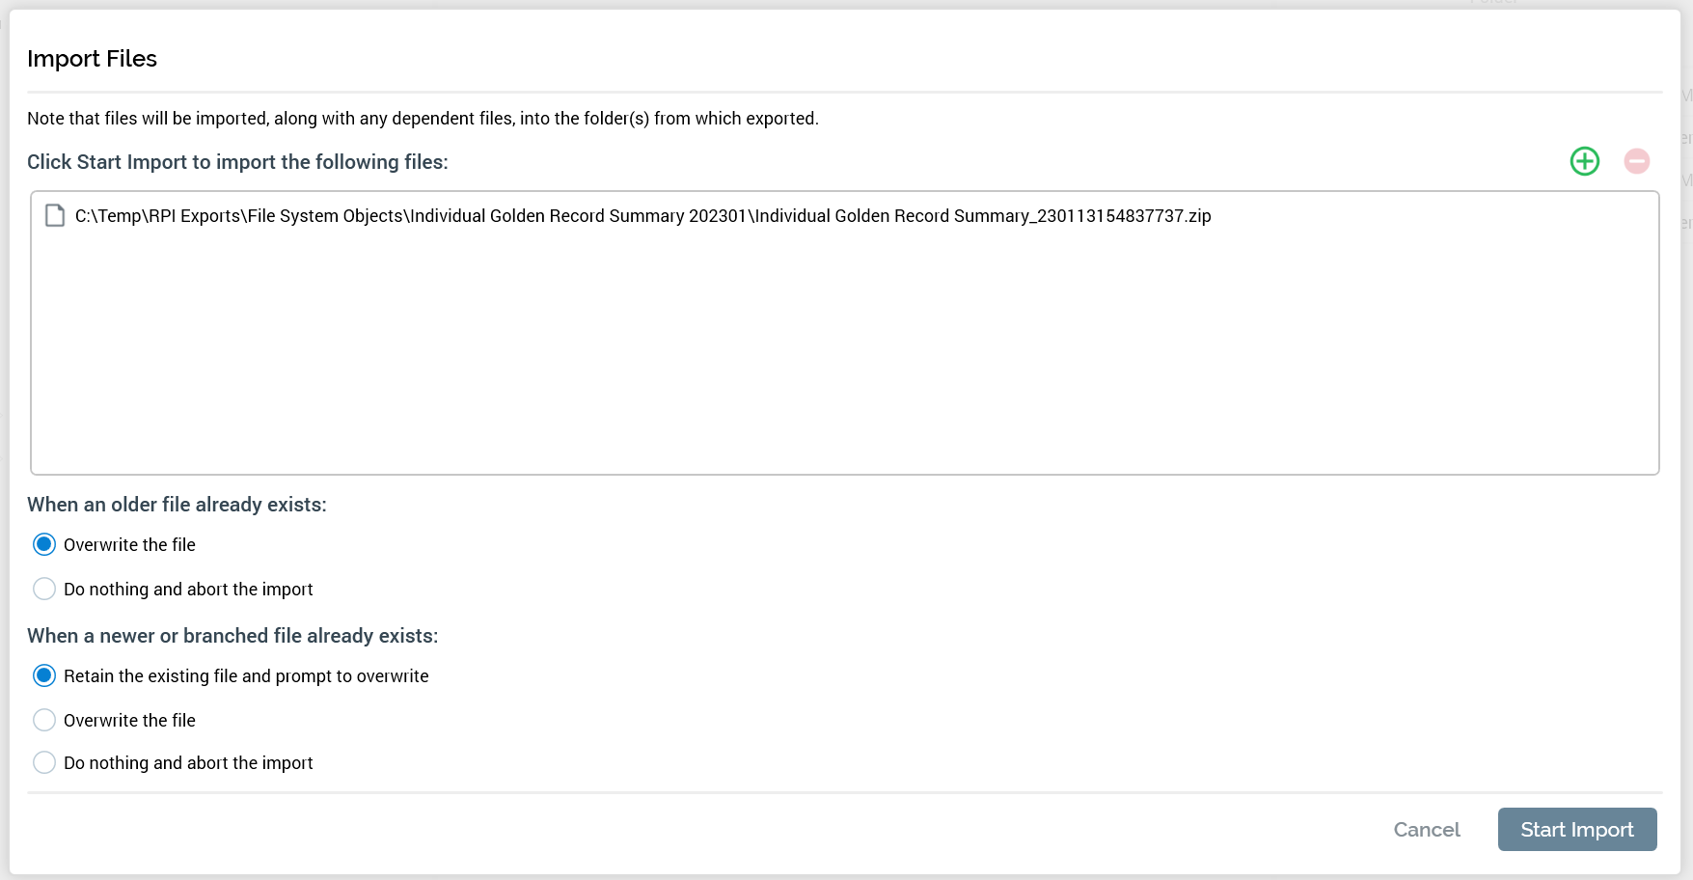The width and height of the screenshot is (1693, 880).
Task: Click the newer-file 'Overwrite the file' label text
Action: click(129, 721)
